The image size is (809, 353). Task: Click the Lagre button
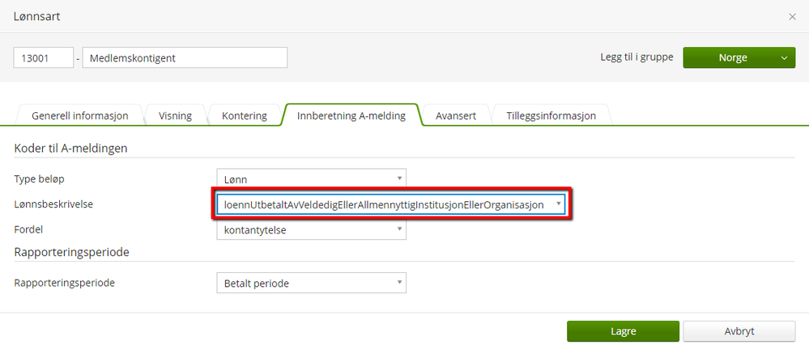click(623, 331)
